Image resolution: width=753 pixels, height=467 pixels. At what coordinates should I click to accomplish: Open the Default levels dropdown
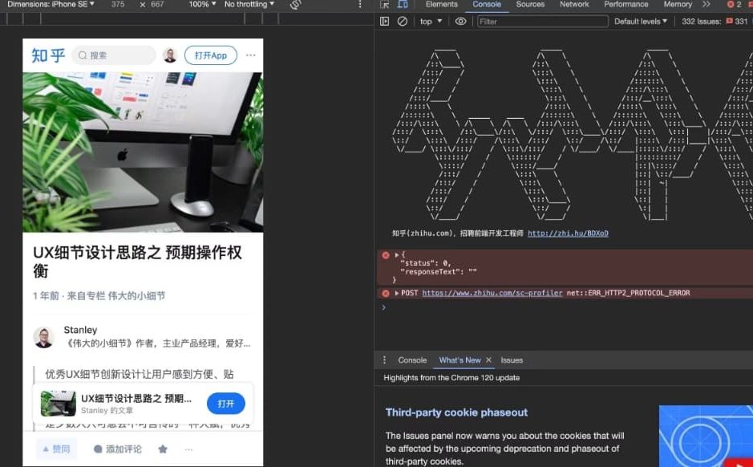click(641, 21)
